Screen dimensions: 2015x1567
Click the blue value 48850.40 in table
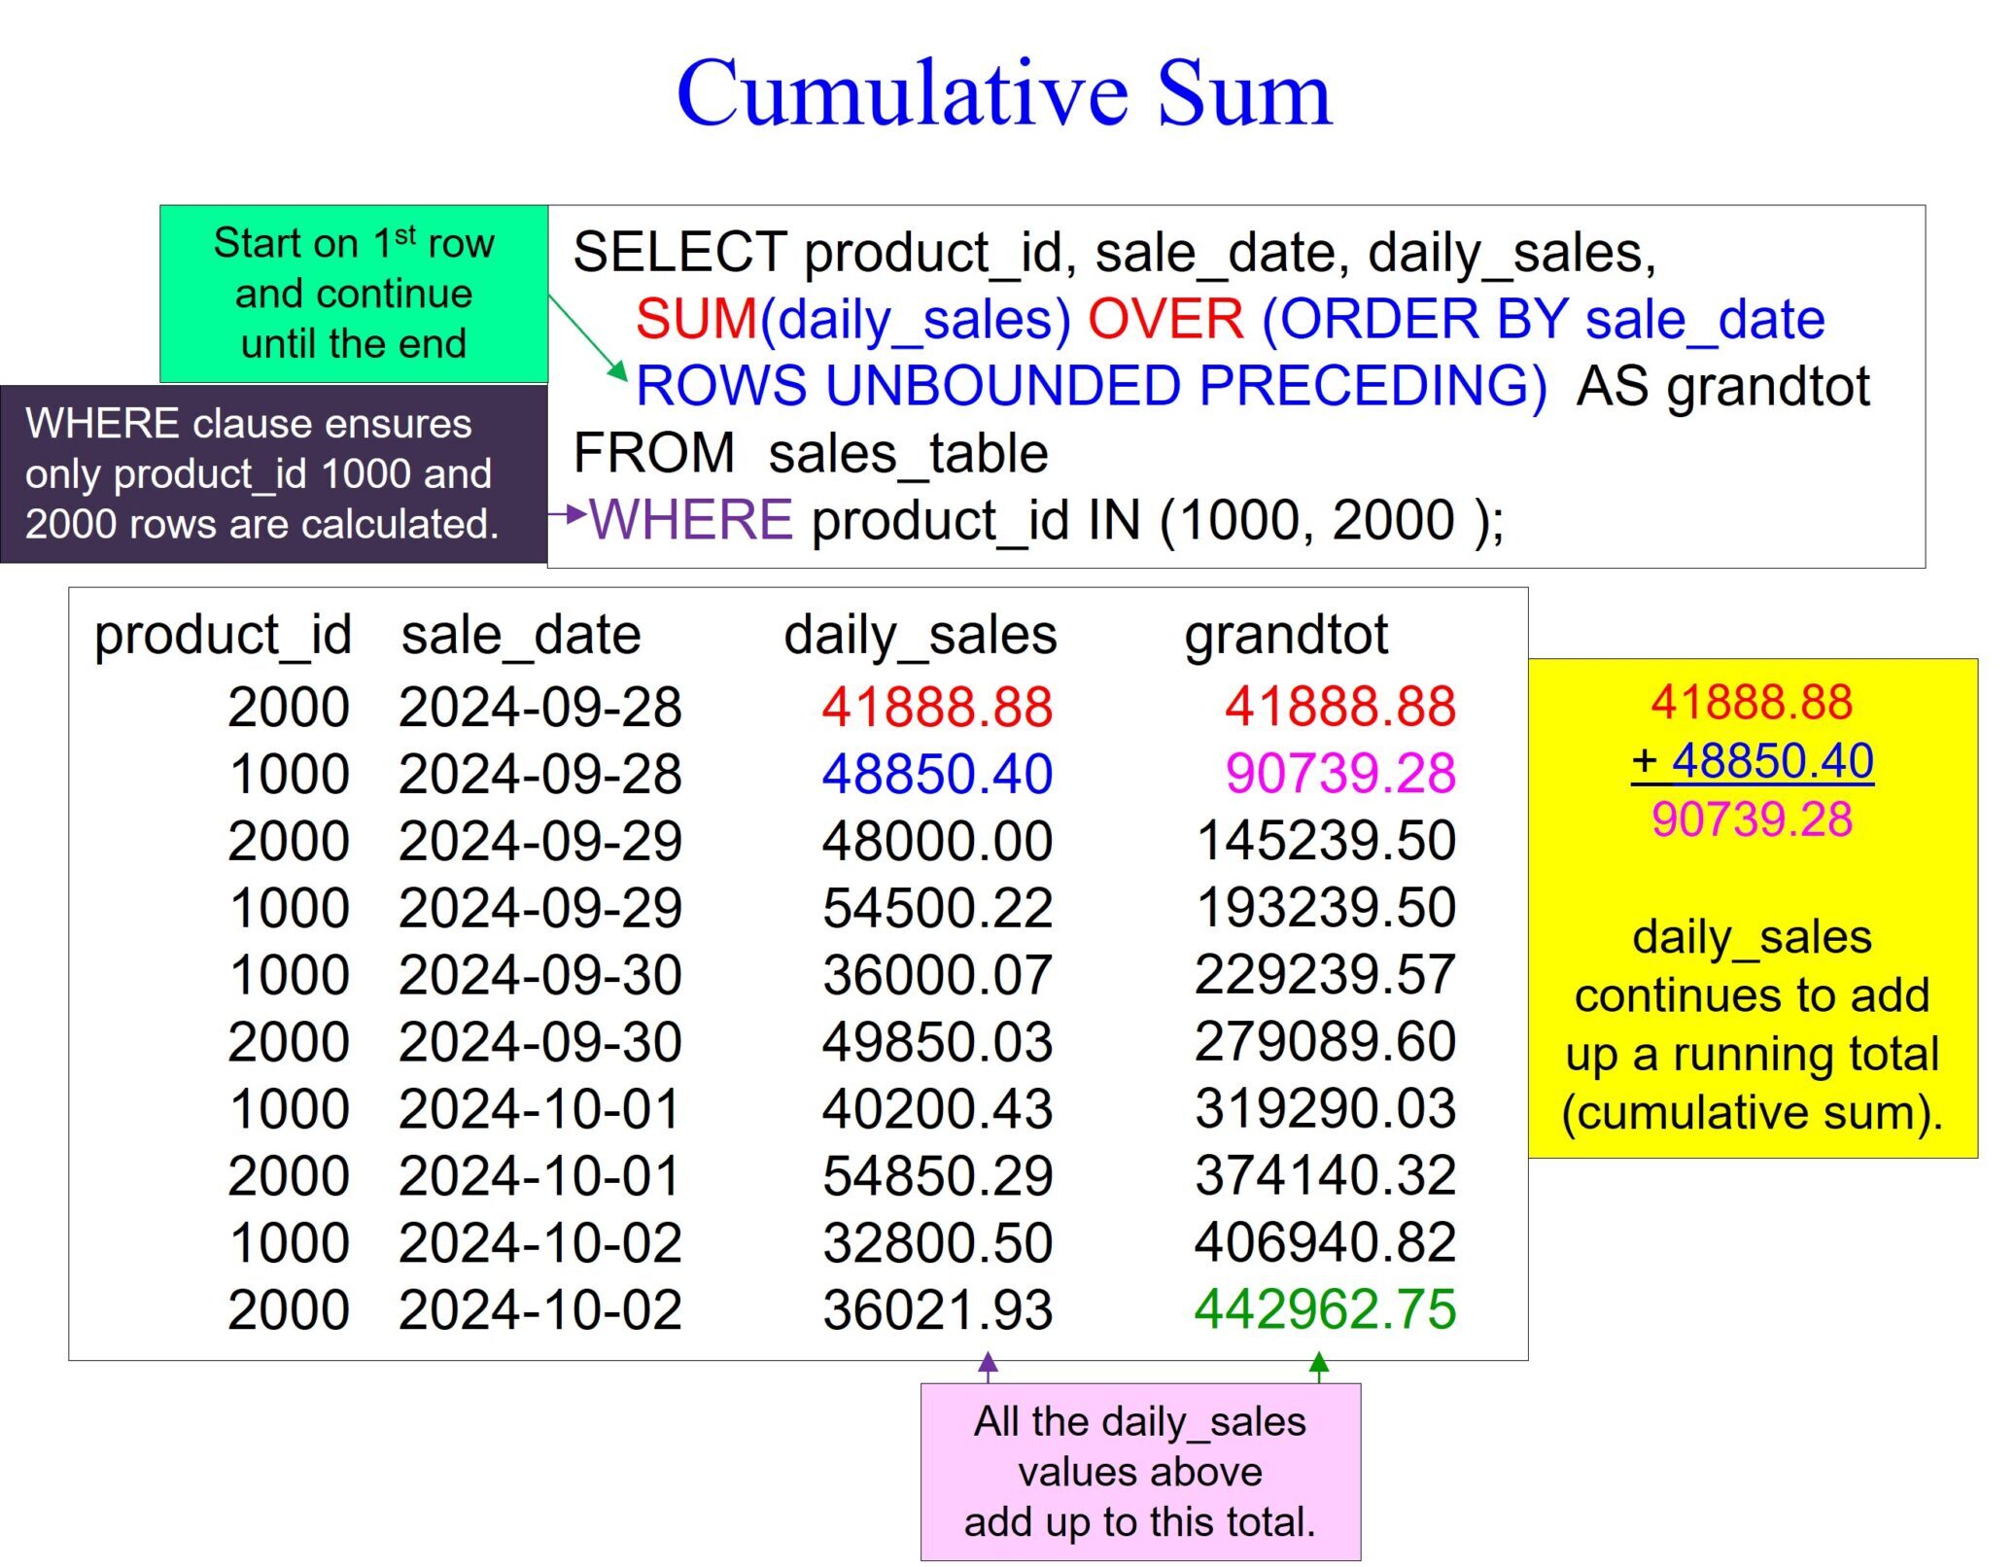pos(937,774)
